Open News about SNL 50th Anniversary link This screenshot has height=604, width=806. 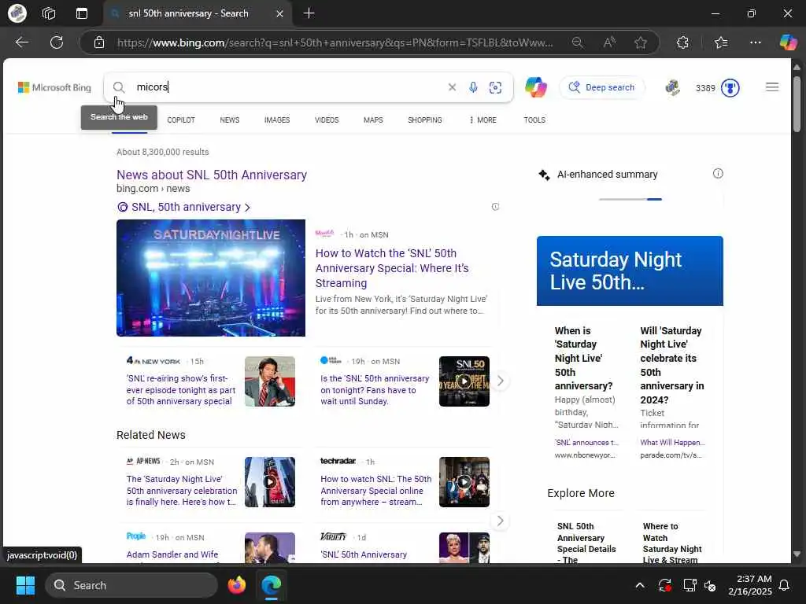[212, 175]
